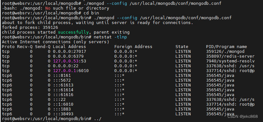Select the tcp6 address :::38493
263x122 pixels.
click(63, 114)
